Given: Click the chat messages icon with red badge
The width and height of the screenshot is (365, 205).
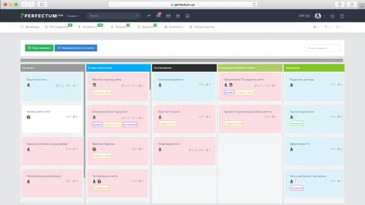Looking at the screenshot, I should click(x=159, y=15).
